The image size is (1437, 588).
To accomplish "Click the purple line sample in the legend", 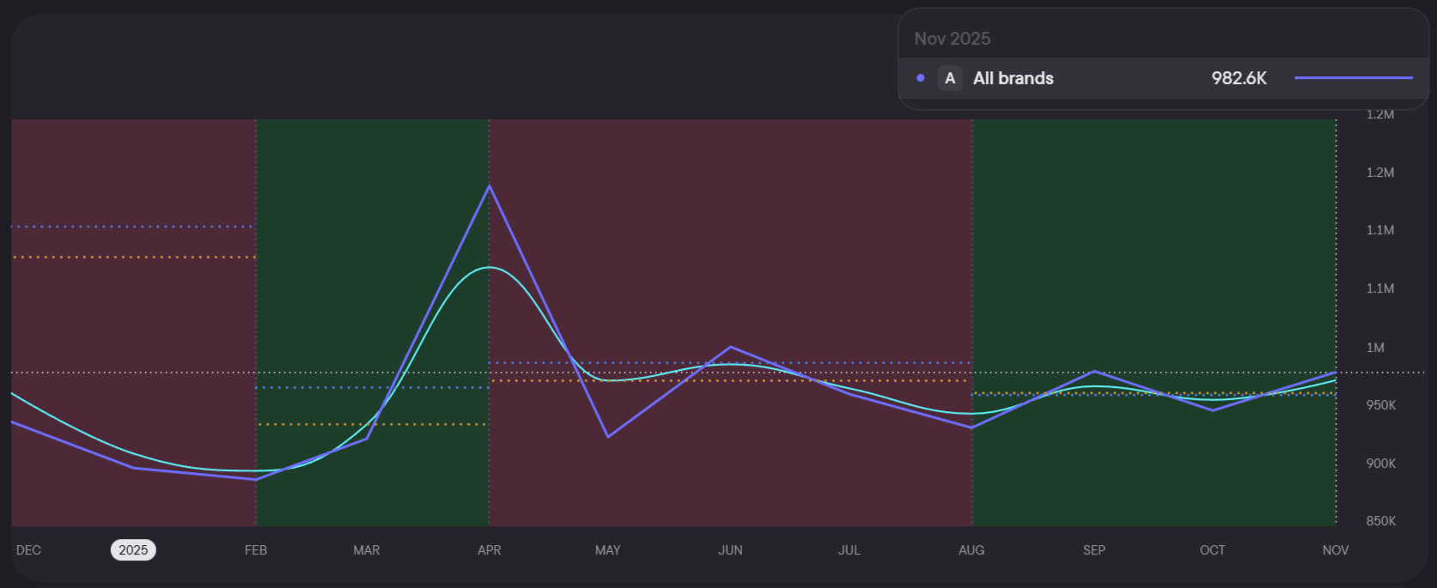I will 1353,78.
